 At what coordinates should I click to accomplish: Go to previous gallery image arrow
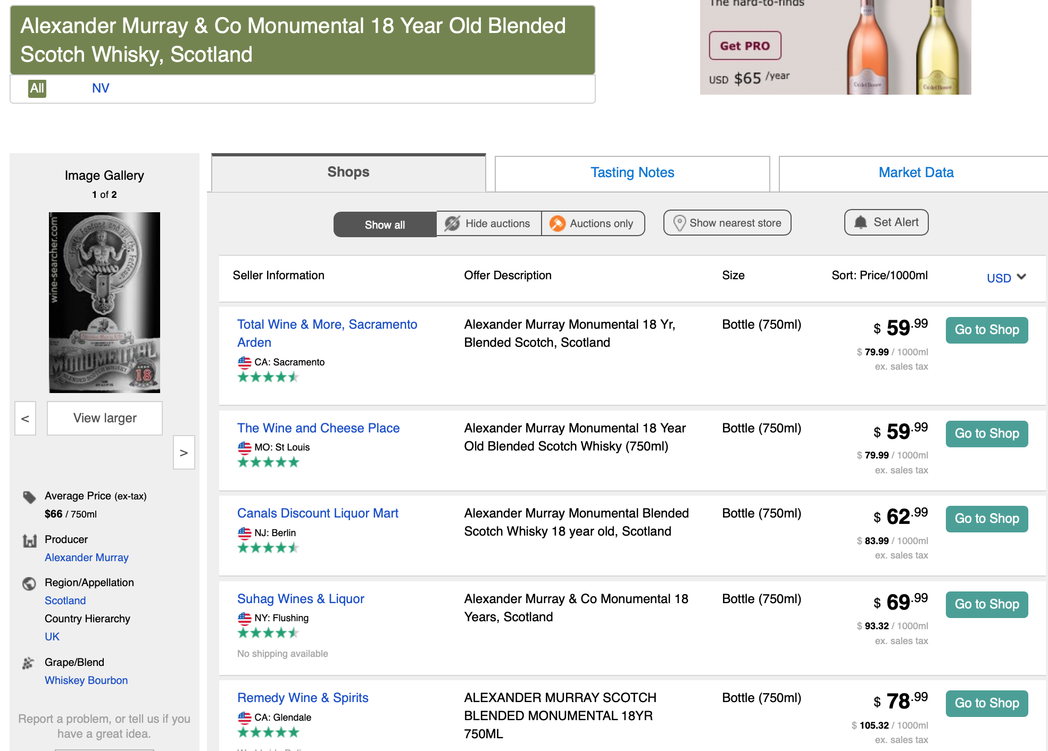(x=25, y=419)
